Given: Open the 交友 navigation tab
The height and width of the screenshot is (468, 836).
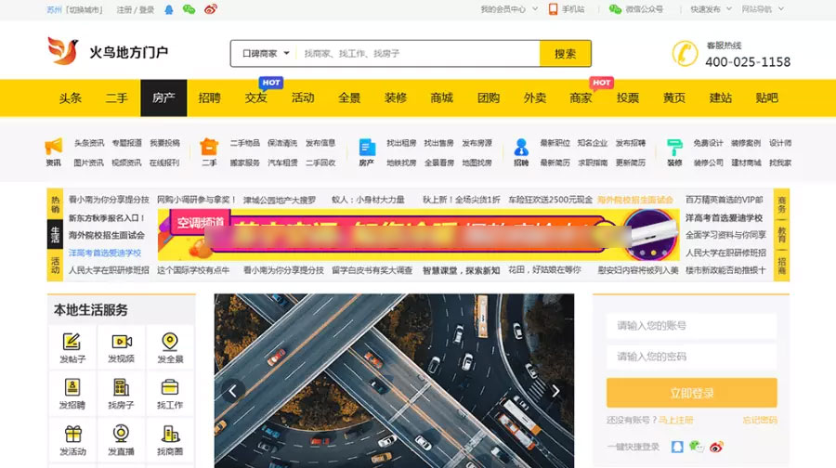Looking at the screenshot, I should coord(256,98).
